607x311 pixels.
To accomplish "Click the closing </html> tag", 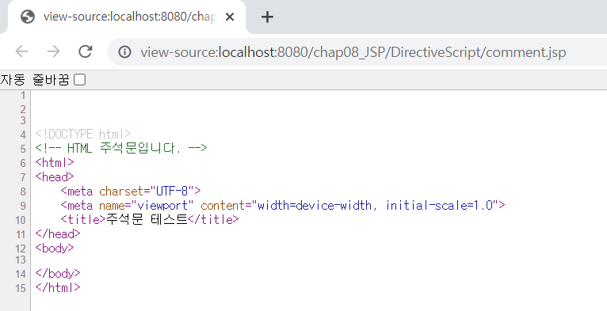I will click(x=58, y=287).
